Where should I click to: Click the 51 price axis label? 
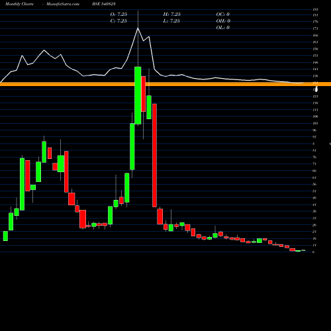pyautogui.click(x=314, y=191)
